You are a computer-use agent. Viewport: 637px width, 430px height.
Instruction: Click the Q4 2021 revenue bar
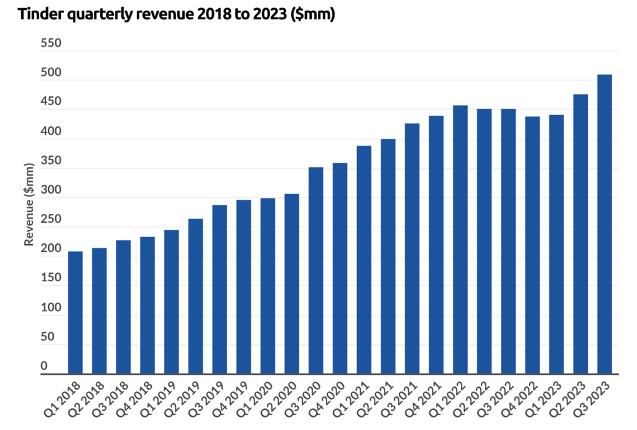[436, 245]
